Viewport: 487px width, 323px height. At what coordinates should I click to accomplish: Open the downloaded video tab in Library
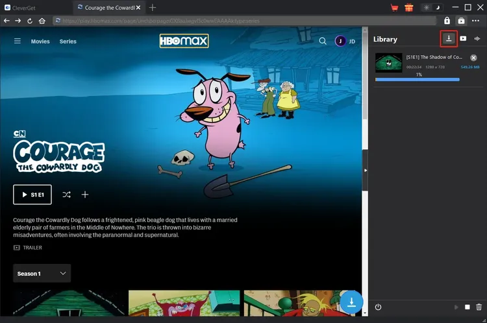point(463,39)
